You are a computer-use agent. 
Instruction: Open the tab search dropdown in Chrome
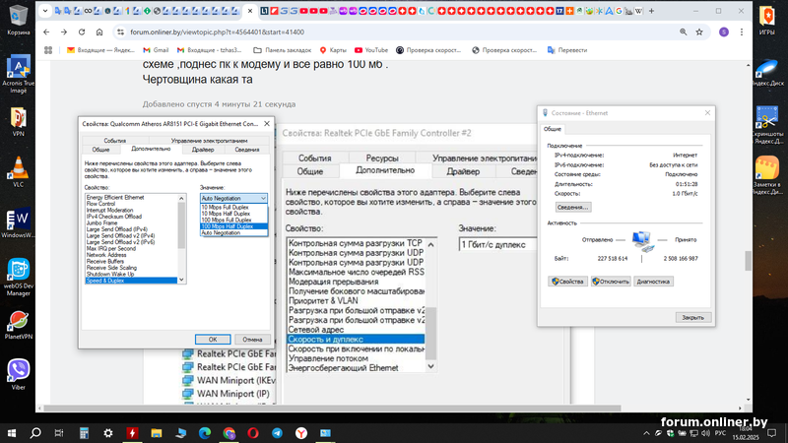pyautogui.click(x=45, y=11)
